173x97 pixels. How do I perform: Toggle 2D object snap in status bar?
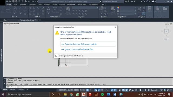115,90
